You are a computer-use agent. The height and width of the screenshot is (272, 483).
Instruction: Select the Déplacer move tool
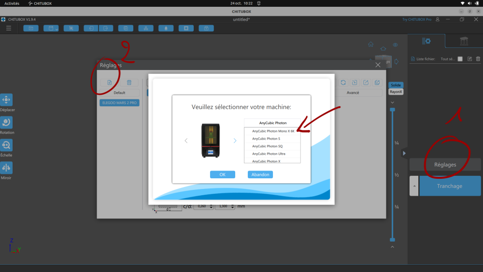pyautogui.click(x=6, y=100)
